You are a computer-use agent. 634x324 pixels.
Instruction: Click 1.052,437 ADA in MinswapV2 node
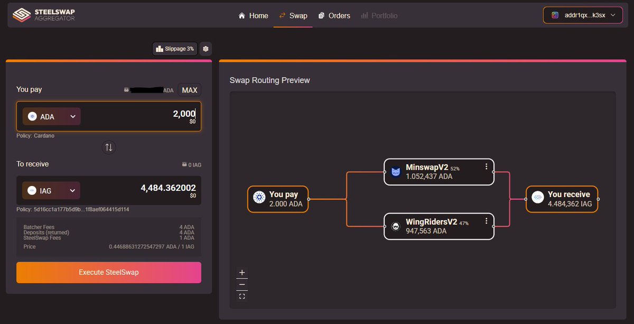tap(429, 177)
